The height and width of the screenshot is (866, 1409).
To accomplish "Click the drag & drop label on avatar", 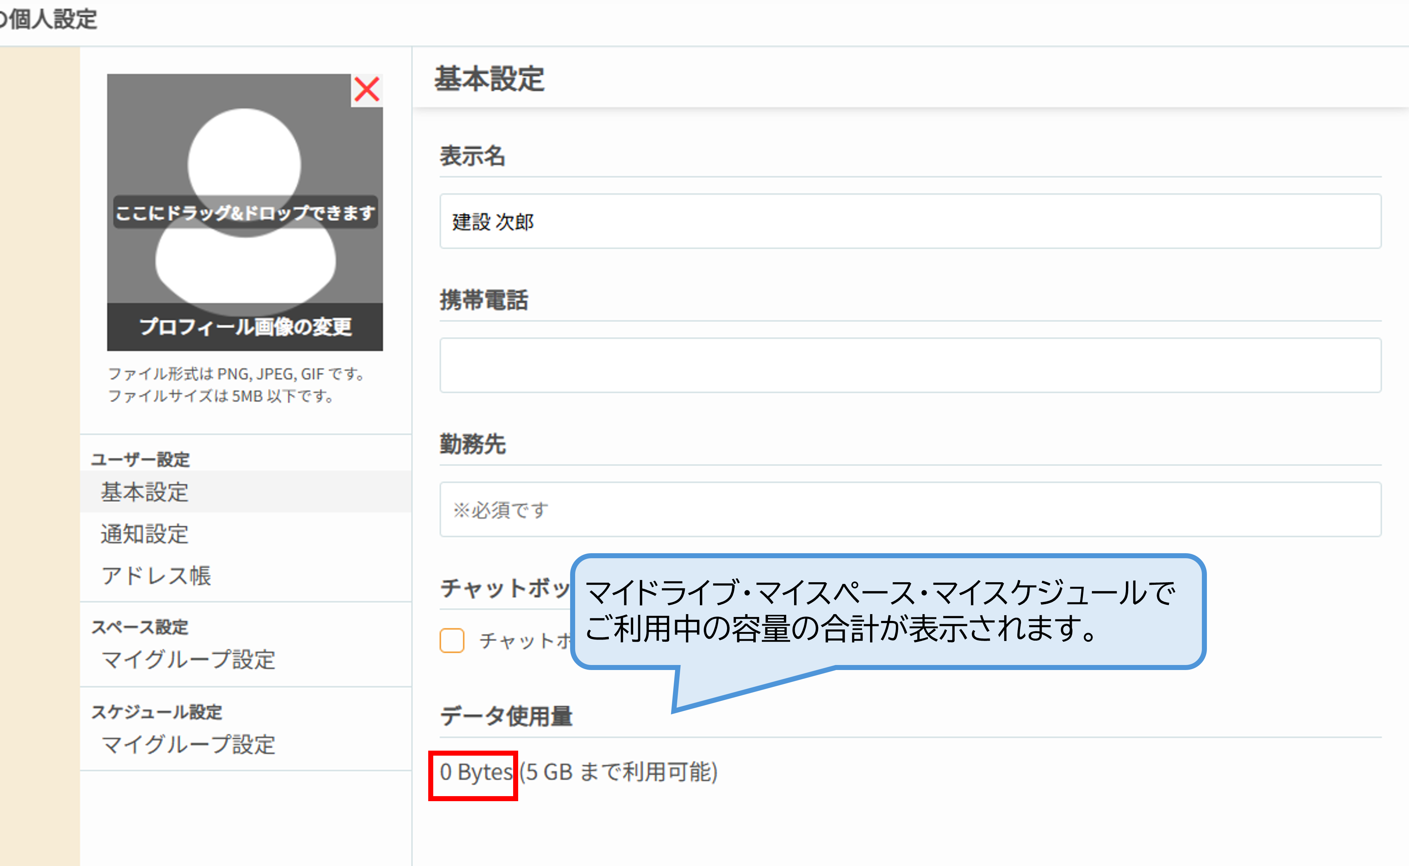I will pos(245,213).
